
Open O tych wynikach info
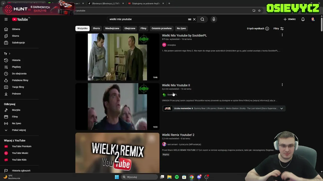pyautogui.click(x=258, y=29)
